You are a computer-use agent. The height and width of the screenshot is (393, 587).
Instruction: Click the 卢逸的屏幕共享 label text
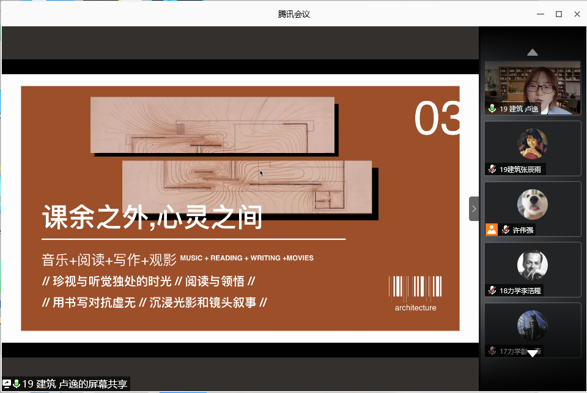point(75,384)
